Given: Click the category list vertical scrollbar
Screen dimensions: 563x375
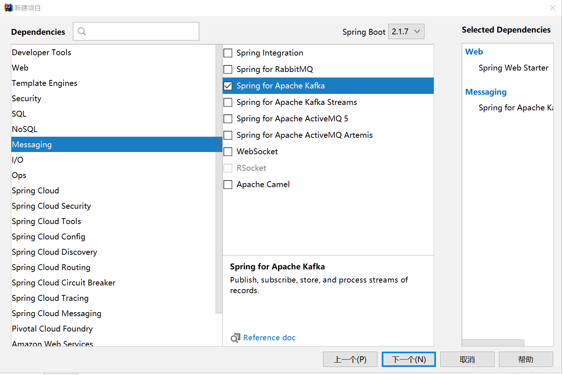Looking at the screenshot, I should [219, 179].
